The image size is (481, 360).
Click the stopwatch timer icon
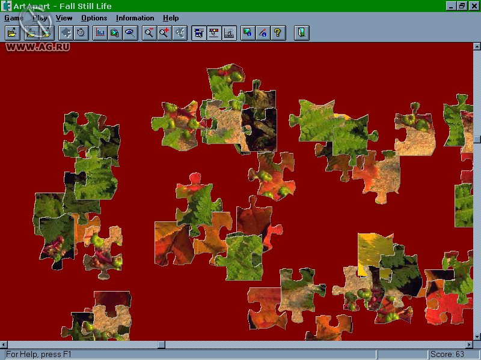pyautogui.click(x=81, y=33)
